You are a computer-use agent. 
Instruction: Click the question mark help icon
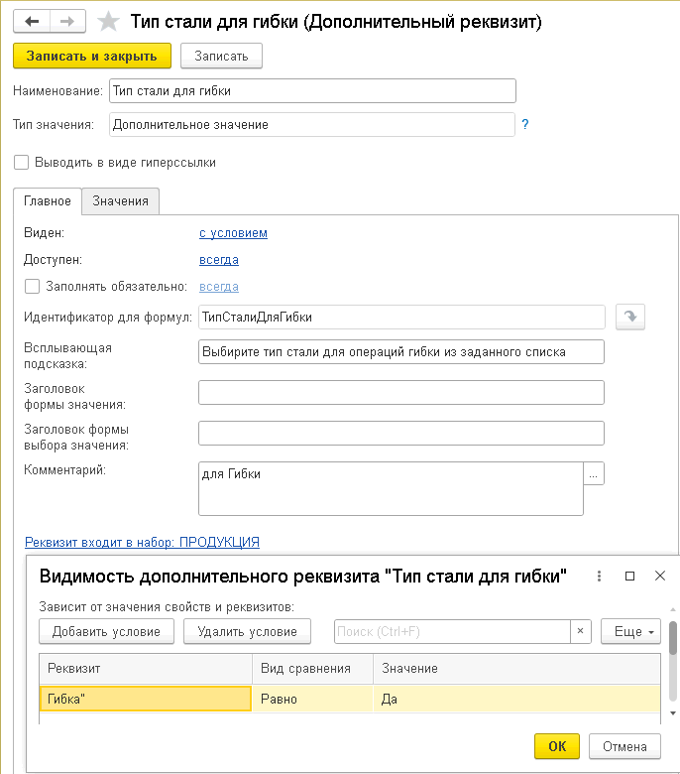[x=525, y=125]
